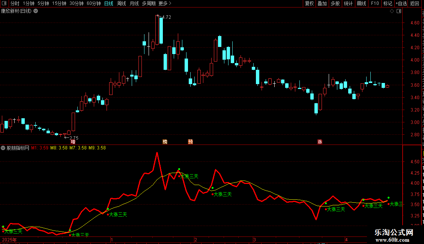The image size is (424, 244).
Task: Click the split-window icon at chart top-right
Action: 399,11
